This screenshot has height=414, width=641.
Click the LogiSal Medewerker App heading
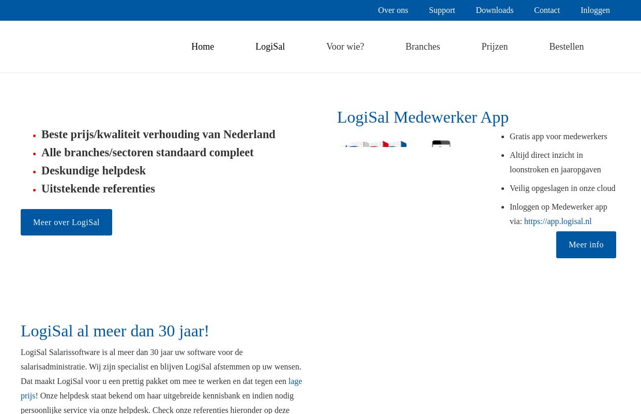tap(423, 117)
